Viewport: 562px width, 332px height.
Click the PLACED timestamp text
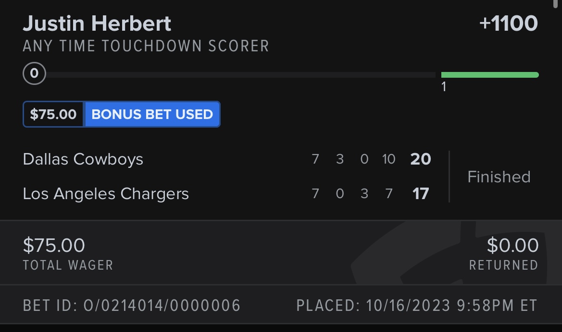(416, 304)
